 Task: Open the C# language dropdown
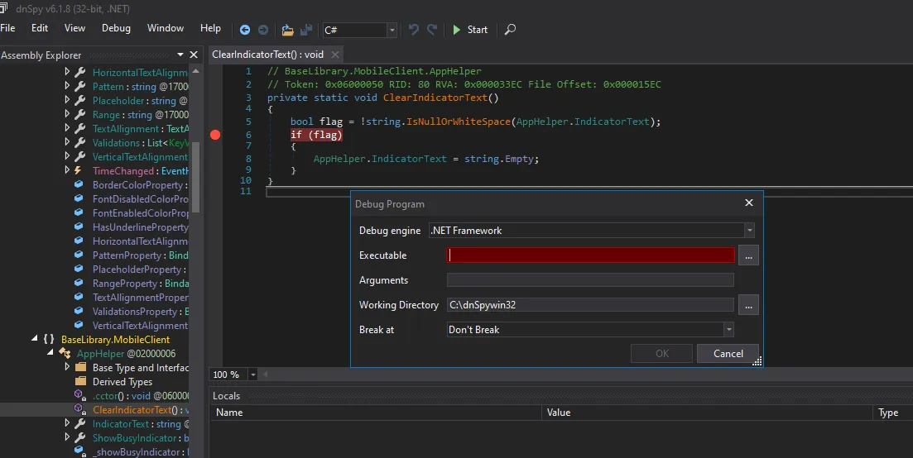point(392,30)
